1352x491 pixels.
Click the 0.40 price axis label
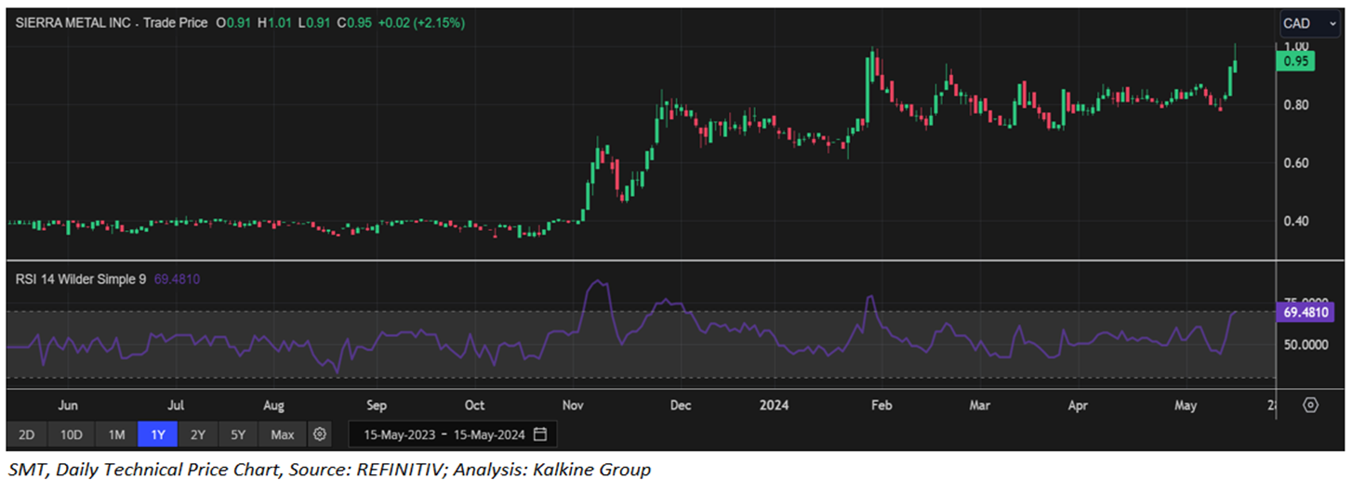point(1296,221)
